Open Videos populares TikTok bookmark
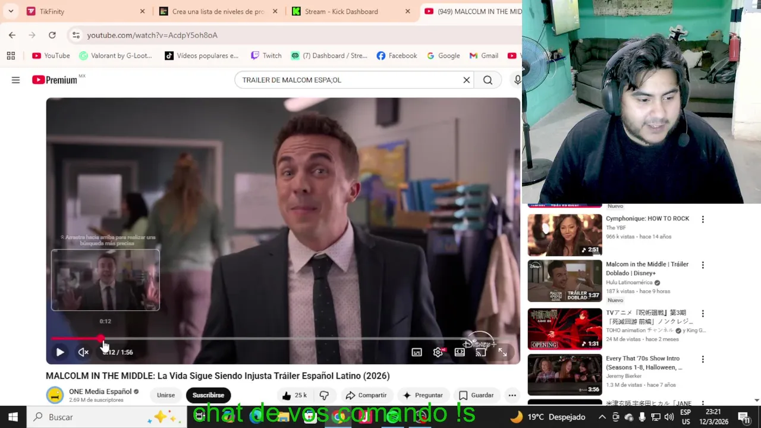 pos(202,56)
